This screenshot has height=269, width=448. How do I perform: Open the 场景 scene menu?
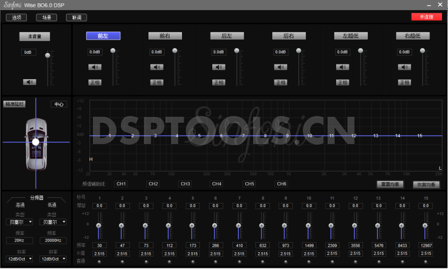(x=46, y=17)
